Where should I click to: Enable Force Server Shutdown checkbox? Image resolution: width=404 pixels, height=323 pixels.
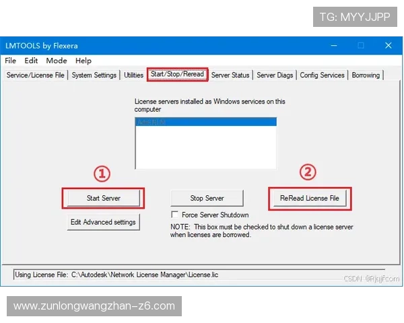[175, 215]
